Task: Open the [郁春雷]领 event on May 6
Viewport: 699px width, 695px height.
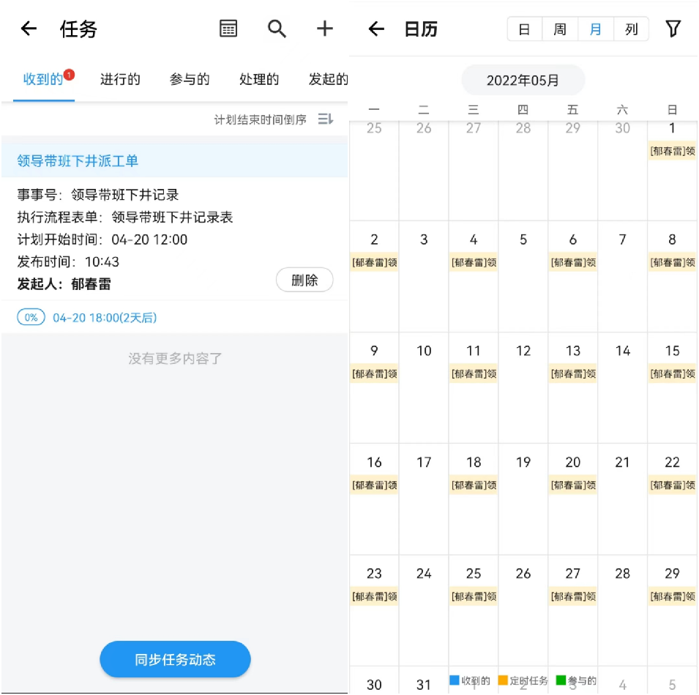Action: click(x=573, y=263)
